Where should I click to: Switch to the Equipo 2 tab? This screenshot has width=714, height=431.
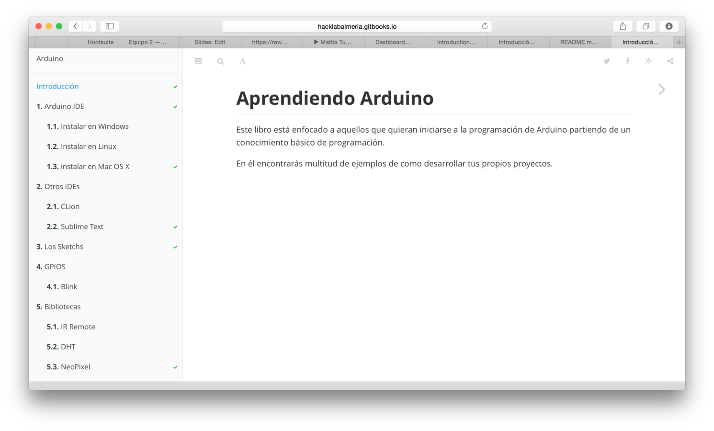click(x=147, y=42)
